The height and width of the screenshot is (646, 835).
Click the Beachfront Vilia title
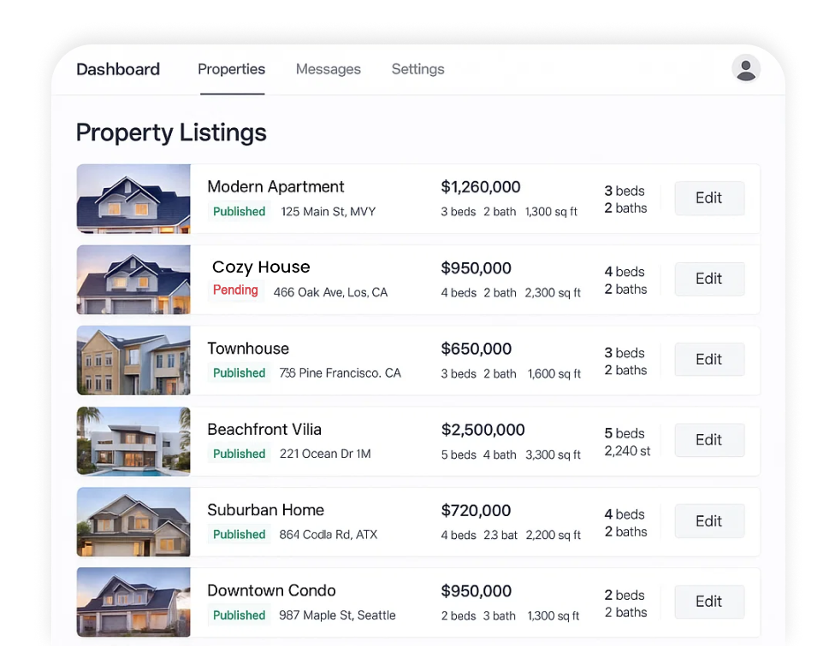[x=264, y=429]
